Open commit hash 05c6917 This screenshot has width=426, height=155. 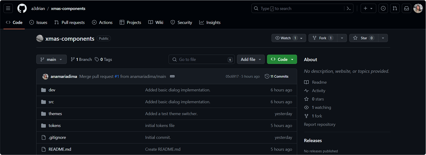coord(232,77)
